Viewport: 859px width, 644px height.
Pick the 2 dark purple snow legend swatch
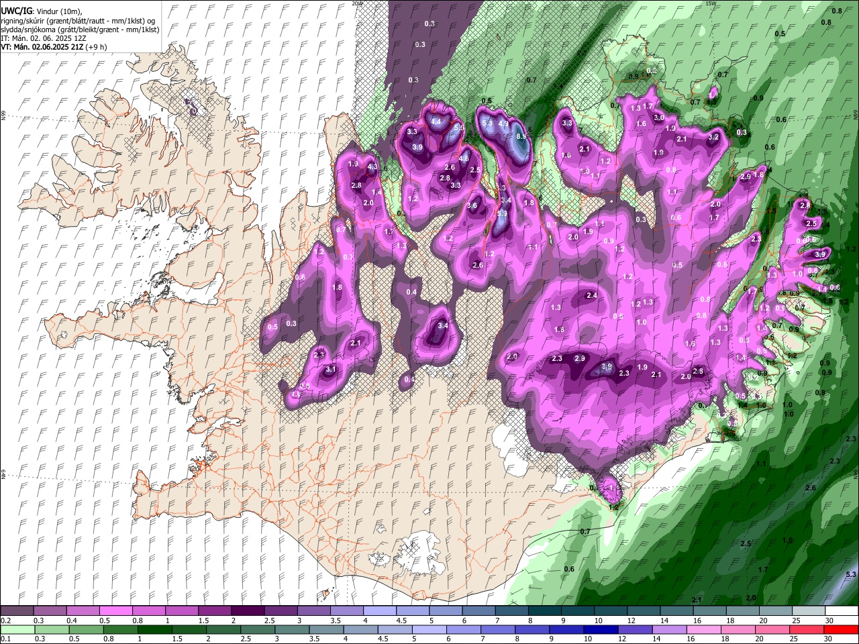247,611
